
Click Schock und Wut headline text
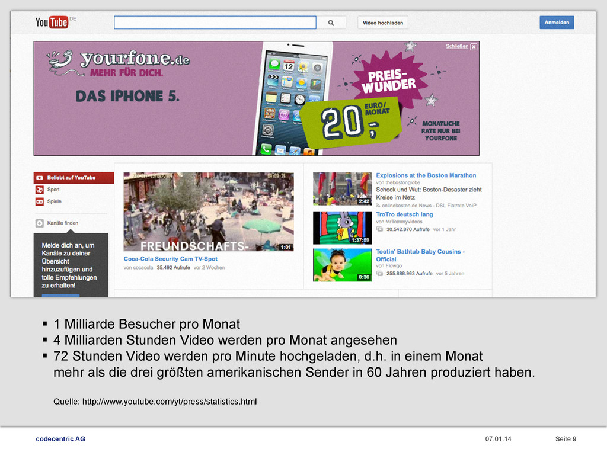429,194
